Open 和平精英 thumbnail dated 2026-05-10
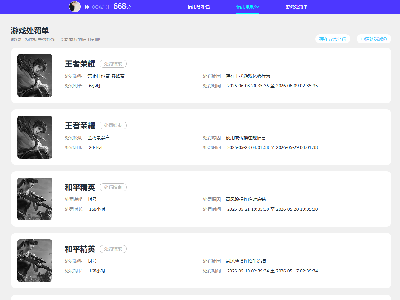Image resolution: width=400 pixels, height=300 pixels. click(x=35, y=260)
